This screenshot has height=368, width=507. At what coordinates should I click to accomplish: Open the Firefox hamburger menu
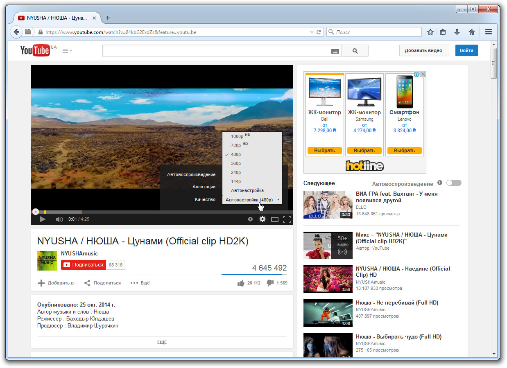pyautogui.click(x=488, y=32)
